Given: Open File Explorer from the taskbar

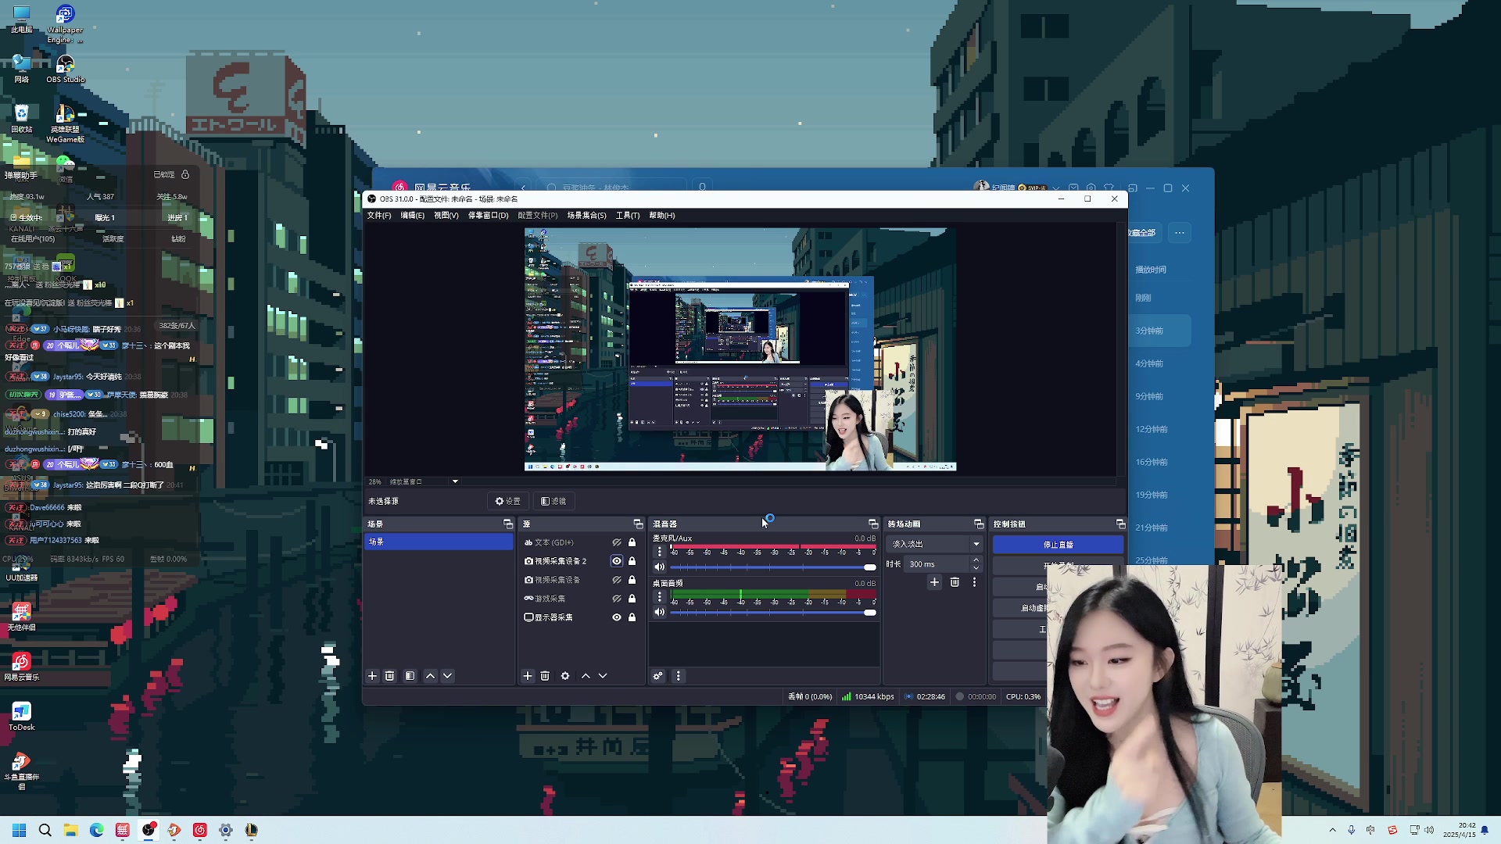Looking at the screenshot, I should [x=70, y=830].
